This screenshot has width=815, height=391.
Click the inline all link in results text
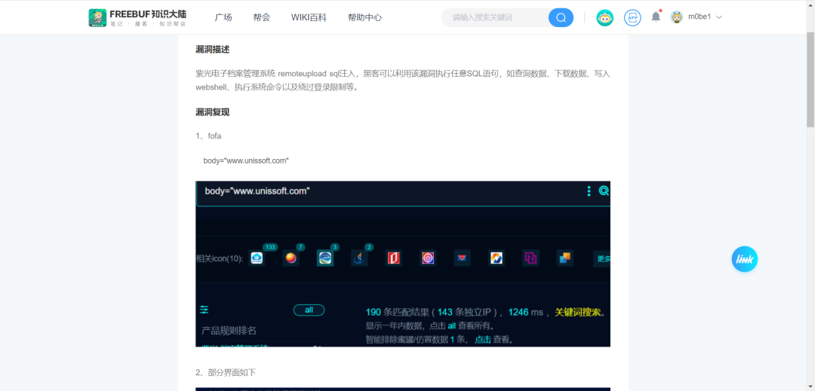tap(452, 326)
